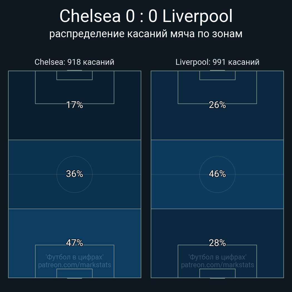Click the top goal box on Chelsea pitch
Screen dimensions: 292x292
pyautogui.click(x=75, y=75)
